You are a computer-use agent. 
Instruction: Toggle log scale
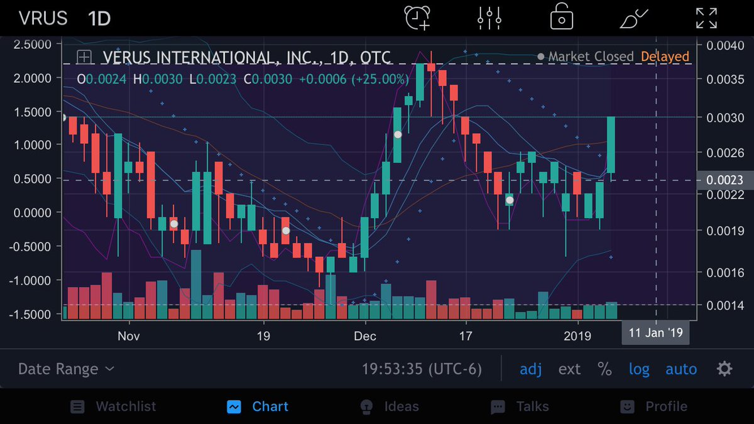coord(639,369)
